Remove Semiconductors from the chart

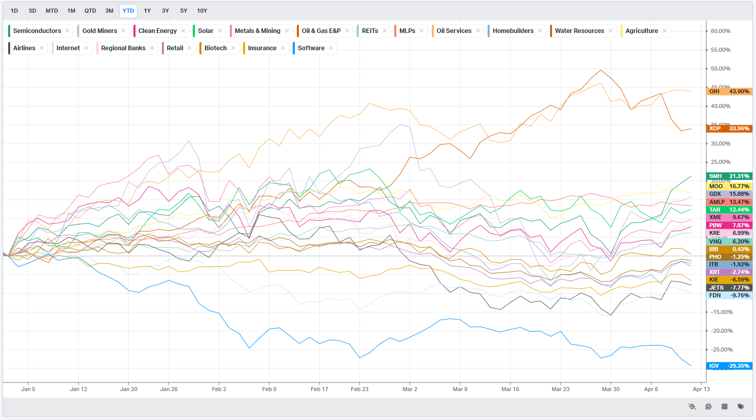point(67,31)
